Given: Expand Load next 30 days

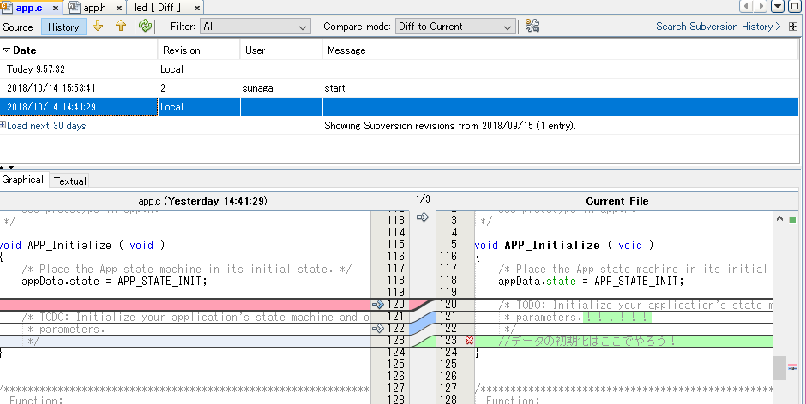Looking at the screenshot, I should (46, 126).
